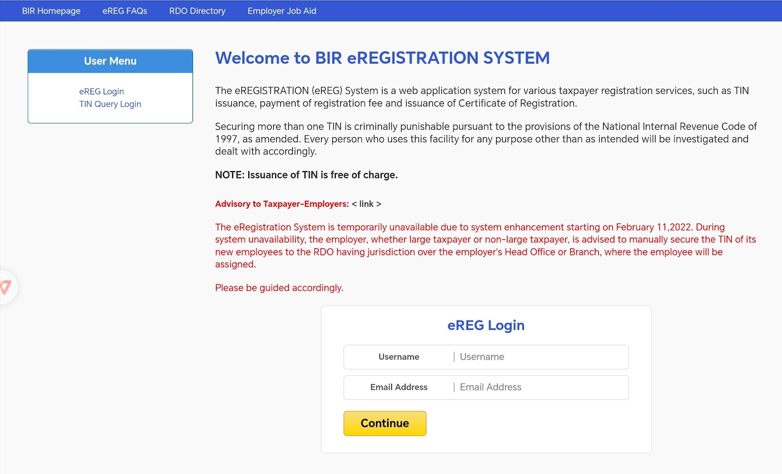Click the red floating widget icon at the left edge
This screenshot has height=474, width=782.
(x=6, y=287)
